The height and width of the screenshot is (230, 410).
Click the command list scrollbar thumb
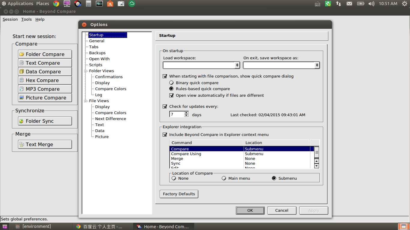click(x=316, y=152)
